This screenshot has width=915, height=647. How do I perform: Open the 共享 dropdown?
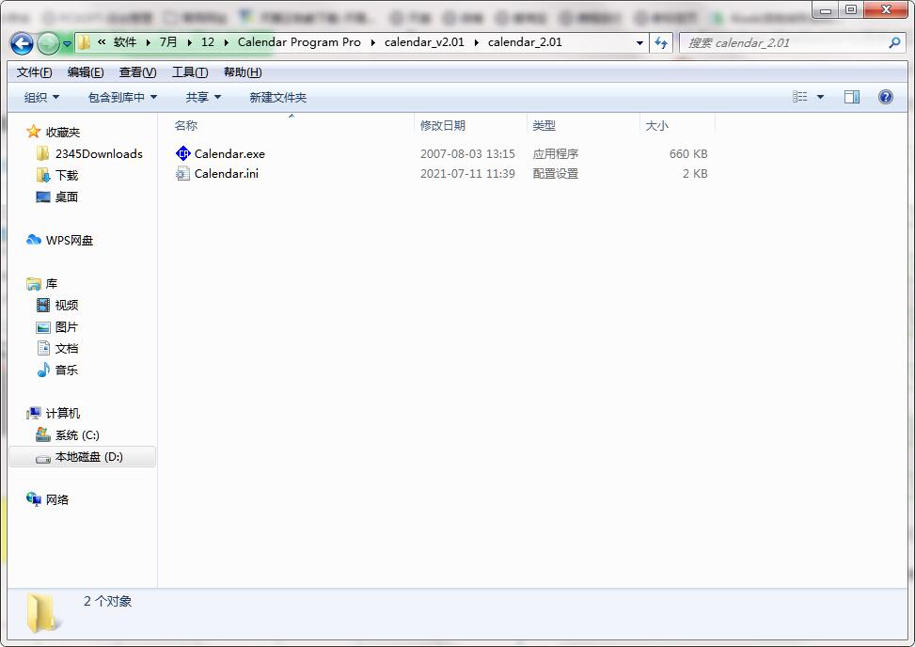[x=203, y=98]
